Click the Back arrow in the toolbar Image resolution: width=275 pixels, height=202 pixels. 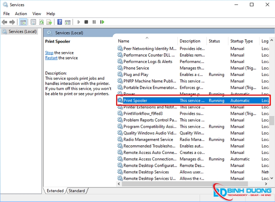click(4, 22)
